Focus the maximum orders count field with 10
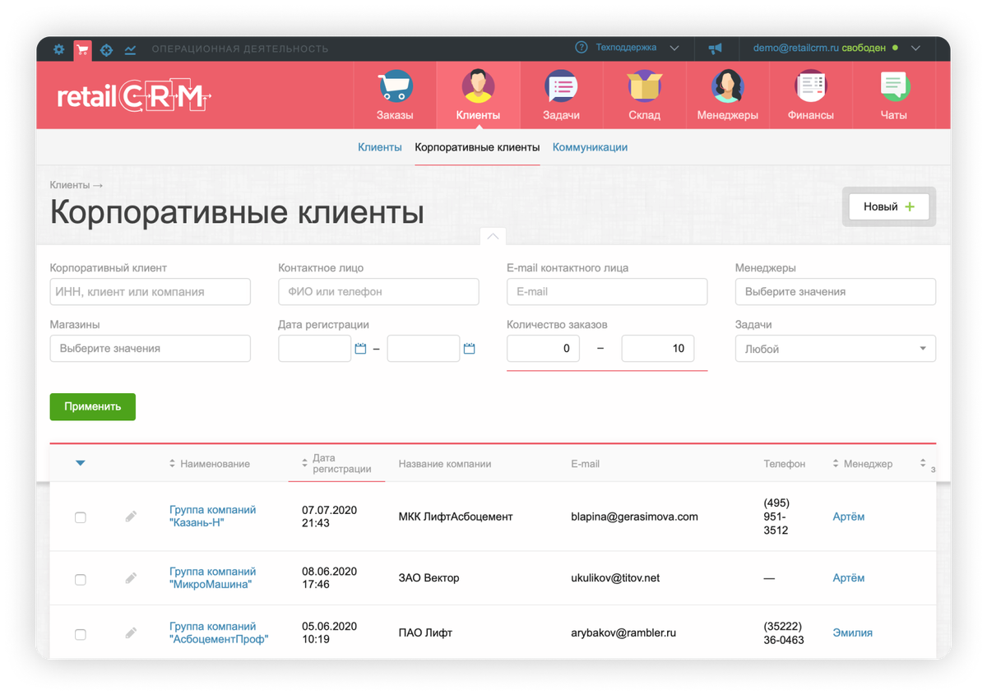 (658, 349)
